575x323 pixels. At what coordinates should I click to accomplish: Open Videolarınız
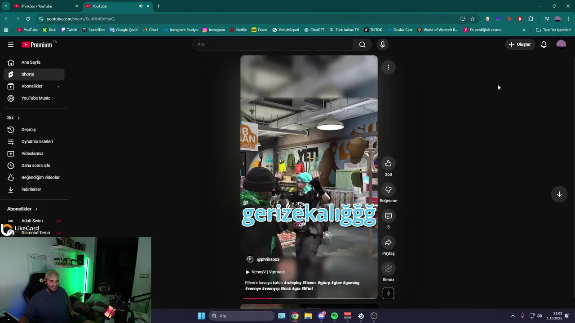click(x=34, y=153)
